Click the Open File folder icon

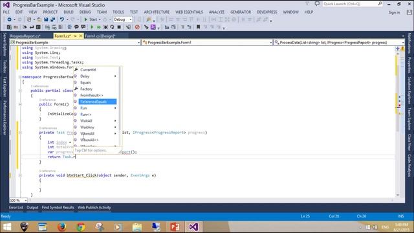(x=39, y=19)
